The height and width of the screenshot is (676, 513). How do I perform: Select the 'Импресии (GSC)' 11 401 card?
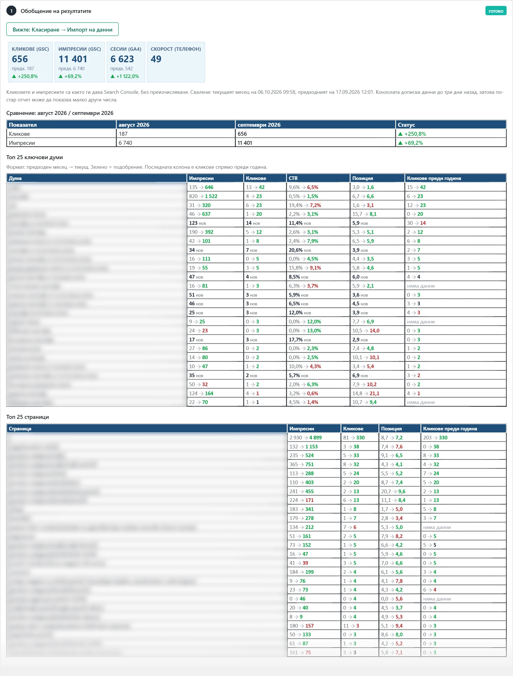[x=80, y=62]
